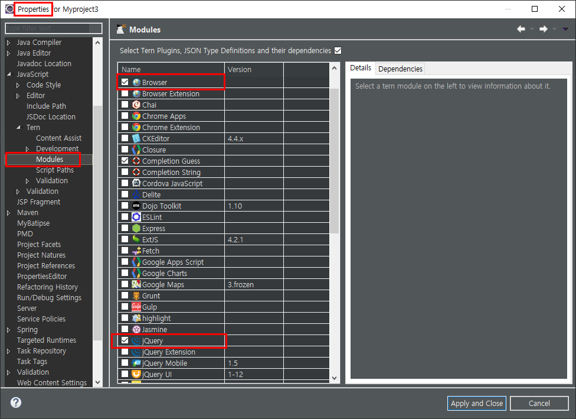Screen dimensions: 576x419
Task: Open the Project Facets page
Action: click(38, 244)
